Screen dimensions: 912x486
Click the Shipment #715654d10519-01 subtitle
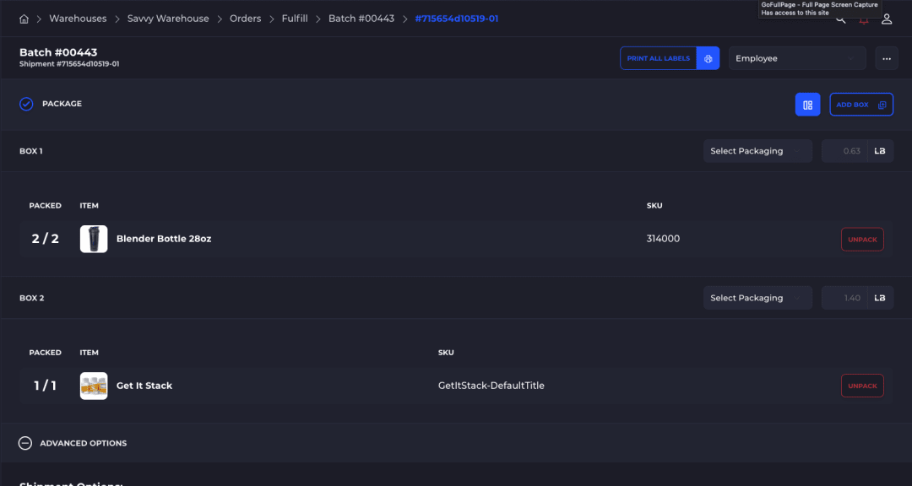click(x=69, y=64)
